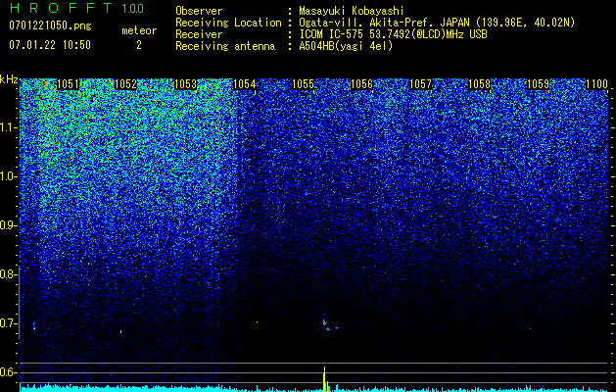Screen dimensions: 616x392
Task: Click the receiver ICOM IC-575 text
Action: pyautogui.click(x=332, y=34)
